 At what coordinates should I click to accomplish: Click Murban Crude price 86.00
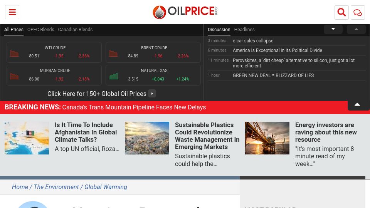[x=34, y=79]
